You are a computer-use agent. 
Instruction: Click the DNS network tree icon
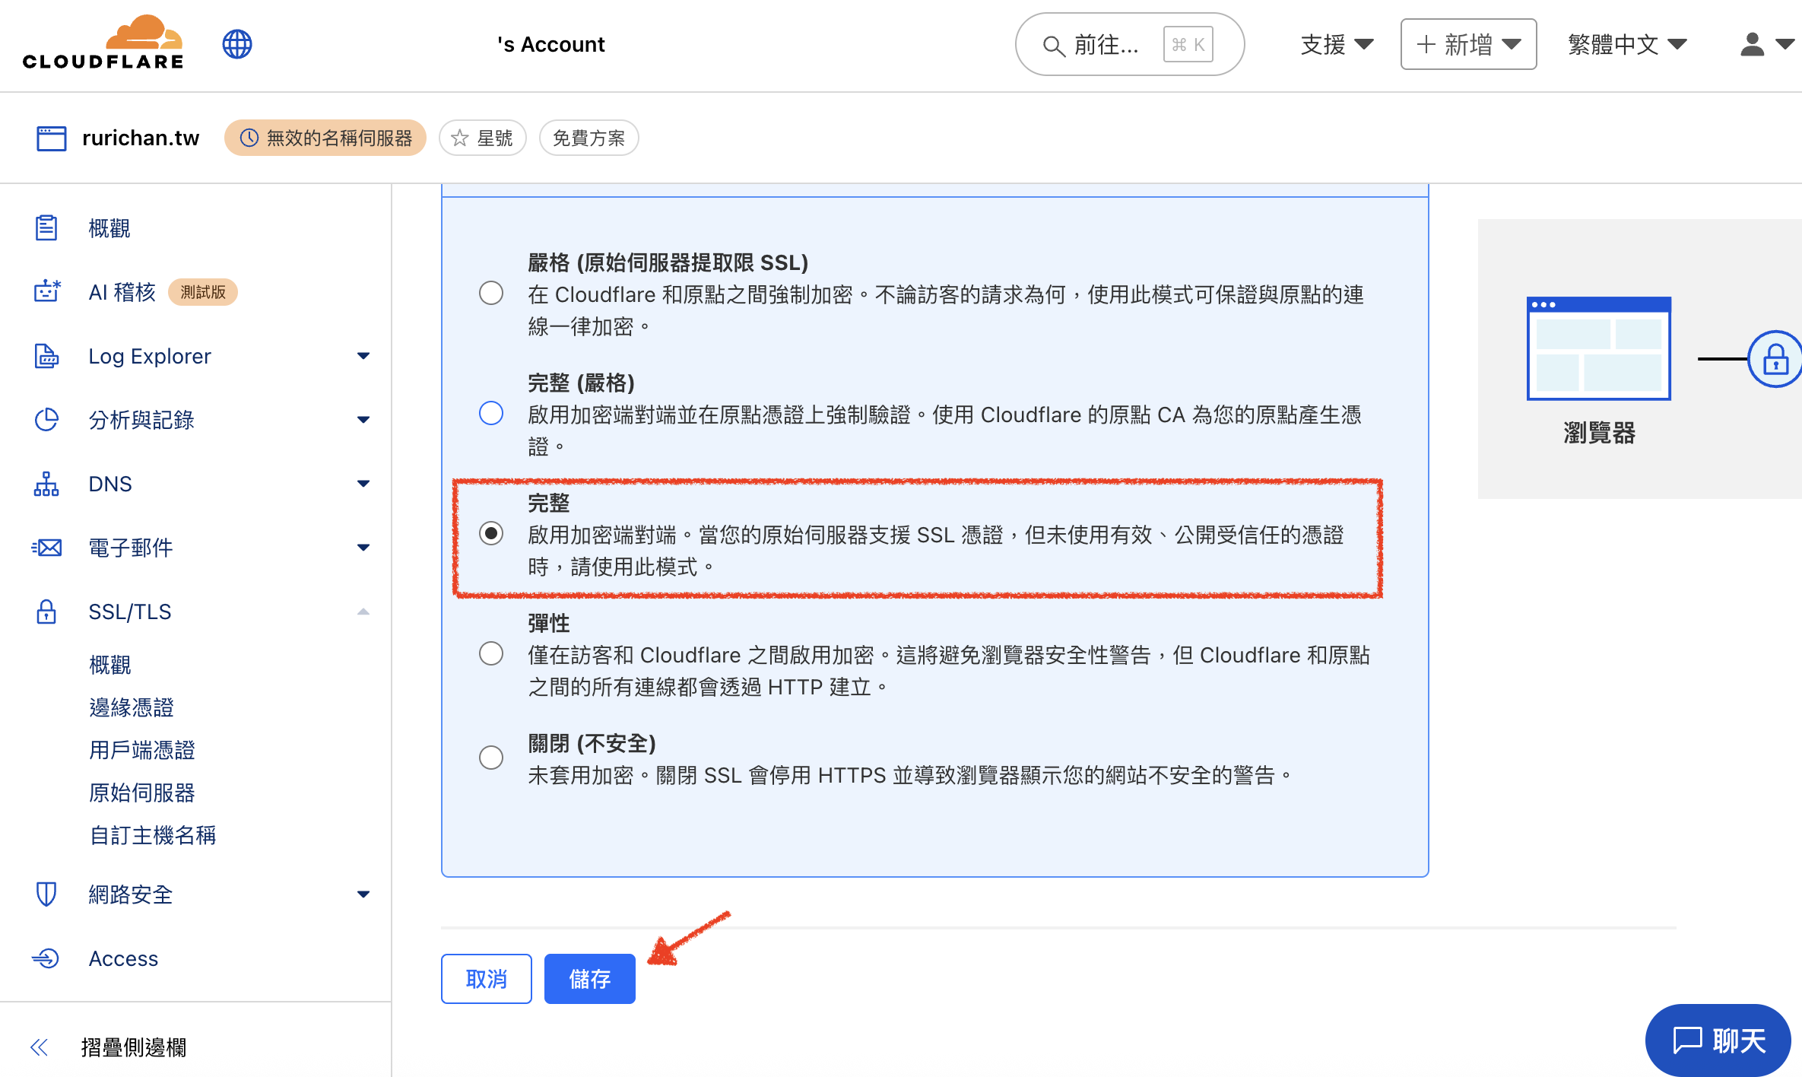coord(46,484)
